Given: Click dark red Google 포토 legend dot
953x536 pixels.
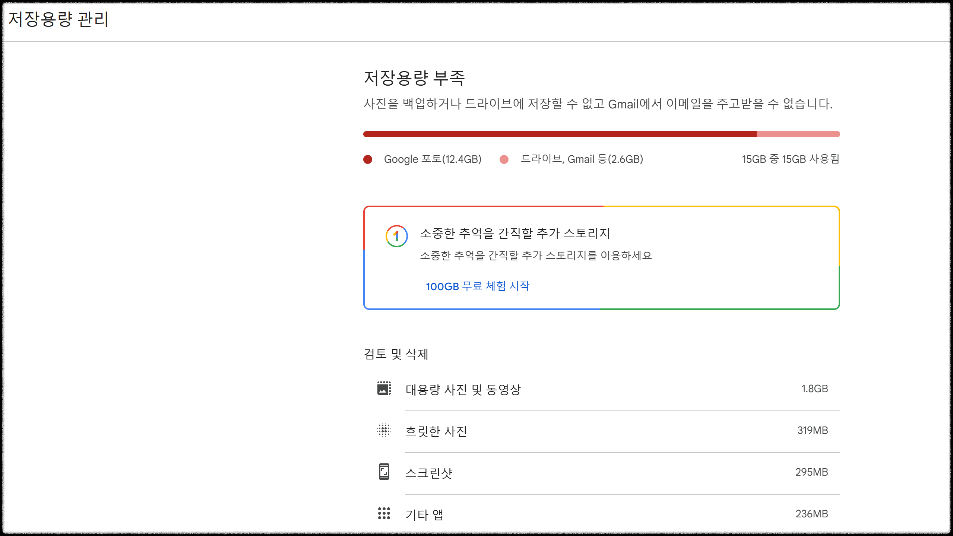Looking at the screenshot, I should (368, 159).
